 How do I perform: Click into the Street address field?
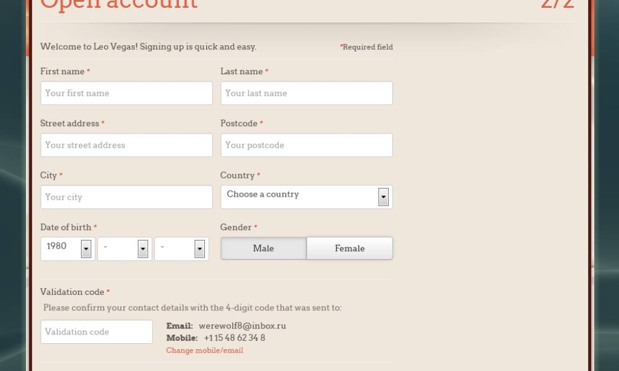(126, 145)
